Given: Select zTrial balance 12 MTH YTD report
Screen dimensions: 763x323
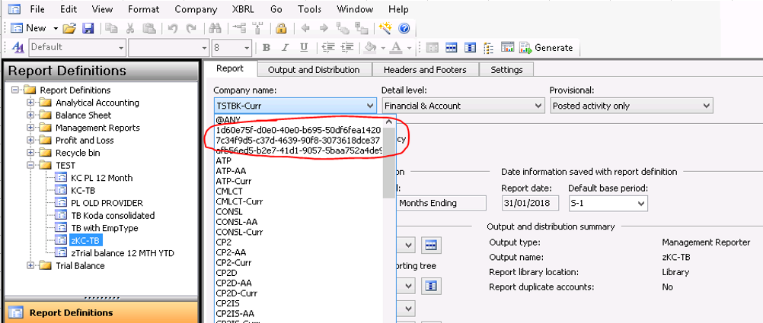Looking at the screenshot, I should tap(122, 253).
